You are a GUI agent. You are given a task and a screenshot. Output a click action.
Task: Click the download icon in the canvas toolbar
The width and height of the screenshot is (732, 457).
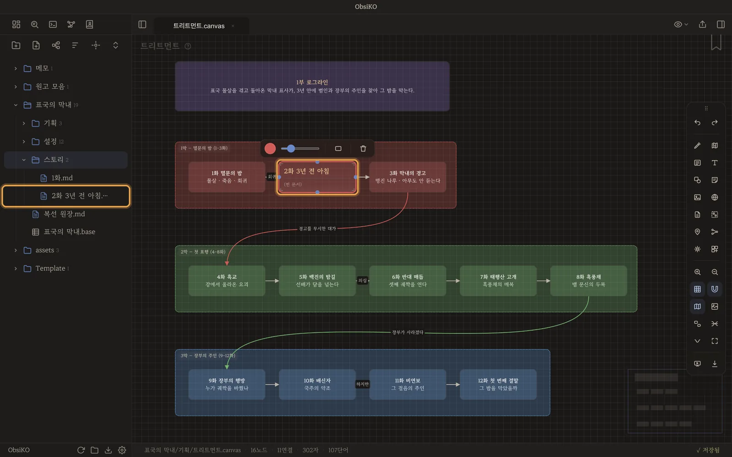click(x=715, y=364)
